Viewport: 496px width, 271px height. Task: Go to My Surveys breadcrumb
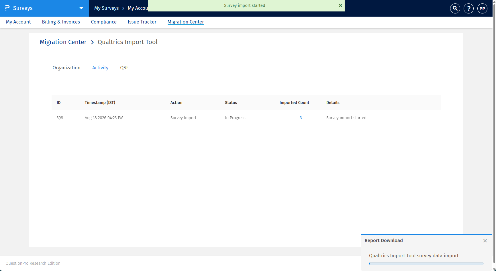click(x=106, y=8)
